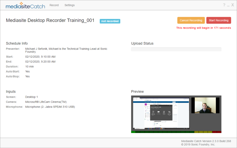This screenshot has height=148, width=237.
Task: Click the Upload Status progress bar
Action: (x=176, y=49)
